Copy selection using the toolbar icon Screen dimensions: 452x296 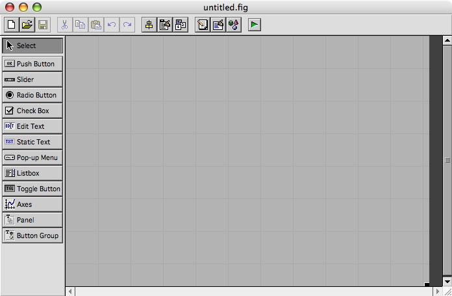click(81, 25)
